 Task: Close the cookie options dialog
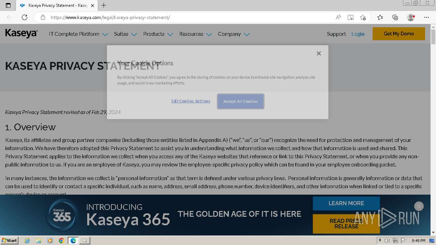(319, 53)
